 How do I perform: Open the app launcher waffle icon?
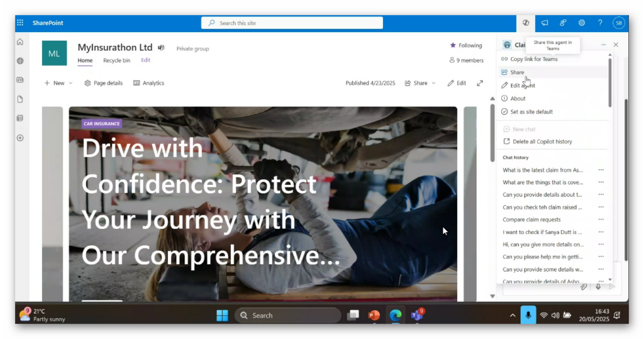pyautogui.click(x=20, y=23)
